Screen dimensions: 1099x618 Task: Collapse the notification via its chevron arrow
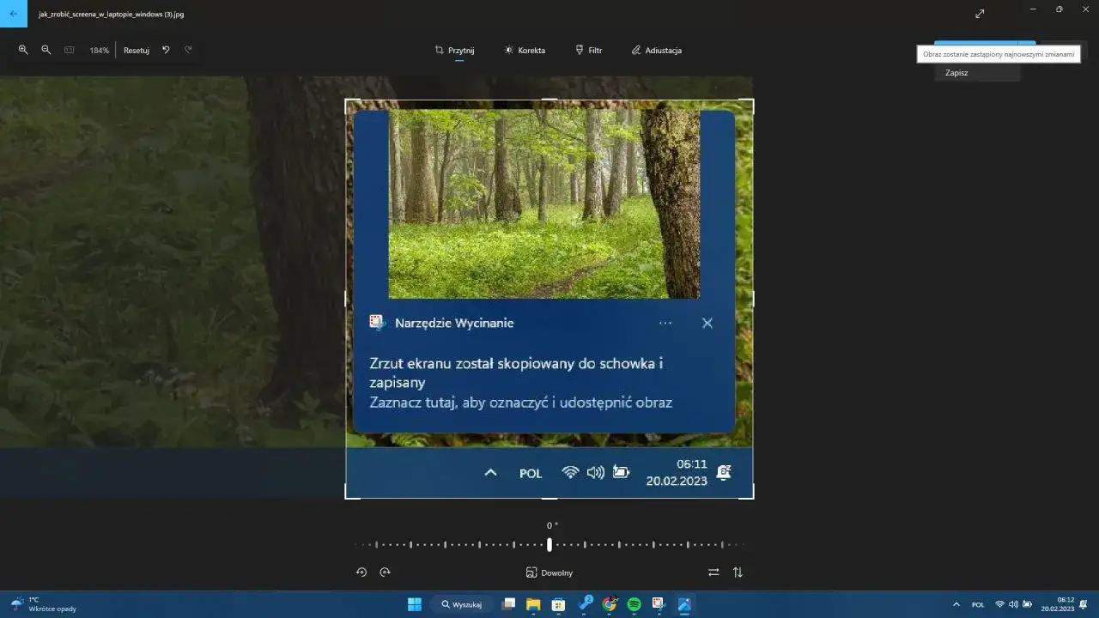tap(490, 472)
